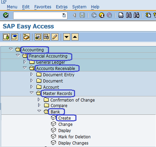Click the Print icon in toolbar

coord(121,15)
